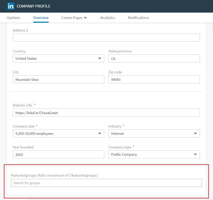Expand the Company size dropdown arrow
This screenshot has height=200, width=213.
(100, 134)
